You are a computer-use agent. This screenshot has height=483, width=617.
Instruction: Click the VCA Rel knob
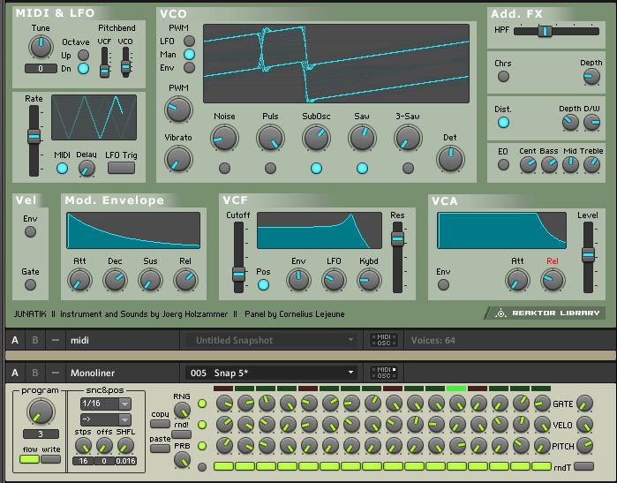553,280
